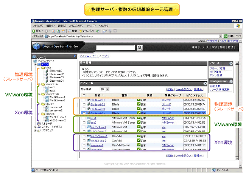Viewport: 246px width, 174px height.
Task: Click the SigmaSystemCenter logo icon
Action: pos(36,47)
